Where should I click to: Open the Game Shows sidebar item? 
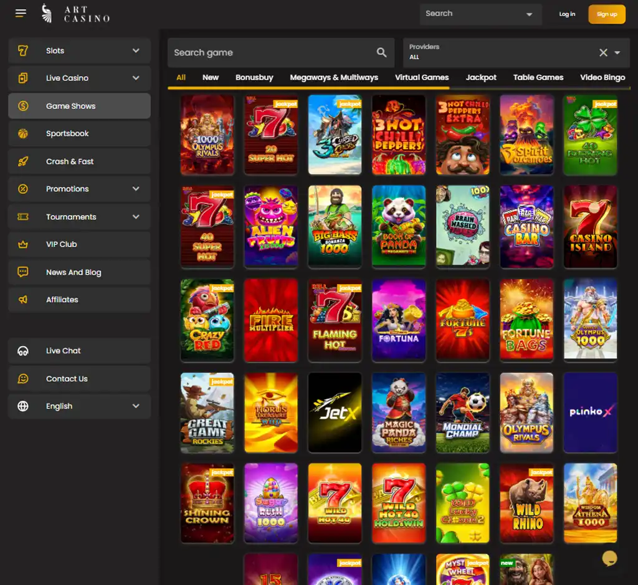click(x=79, y=106)
